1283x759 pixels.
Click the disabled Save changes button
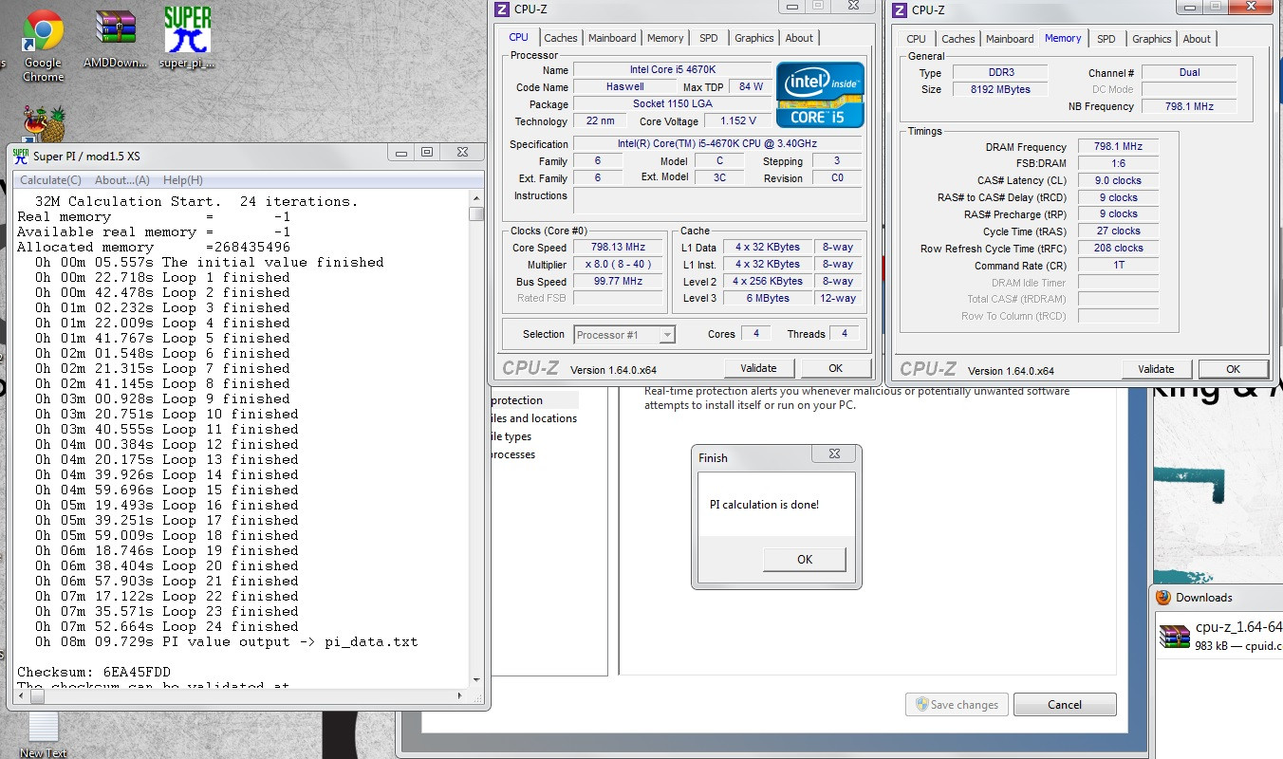[x=955, y=704]
